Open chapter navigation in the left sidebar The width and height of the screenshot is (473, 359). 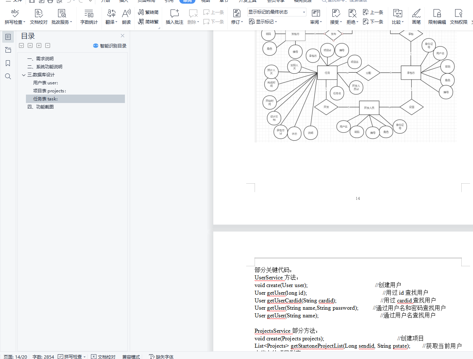[x=8, y=50]
